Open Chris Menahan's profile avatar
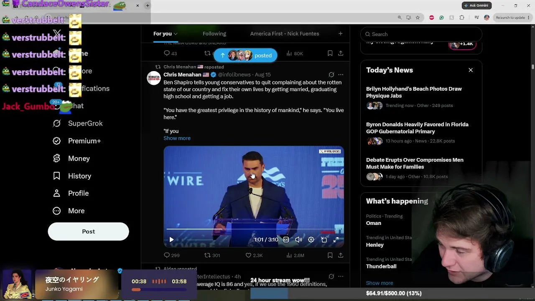This screenshot has width=535, height=301. [154, 78]
